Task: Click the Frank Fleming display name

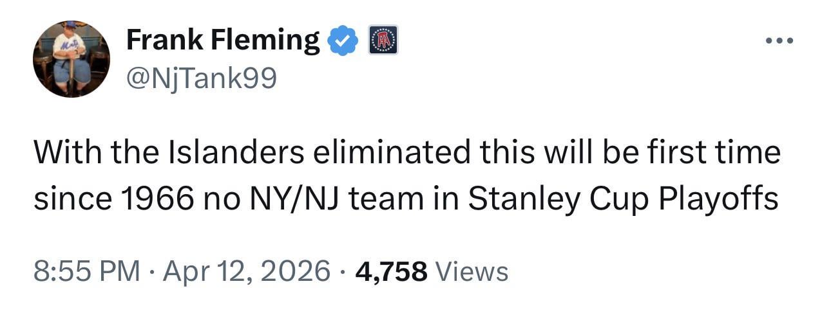Action: (223, 41)
